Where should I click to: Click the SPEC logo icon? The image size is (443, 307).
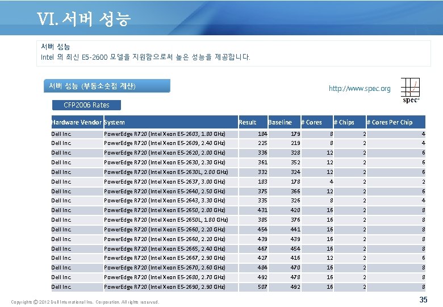tap(410, 90)
